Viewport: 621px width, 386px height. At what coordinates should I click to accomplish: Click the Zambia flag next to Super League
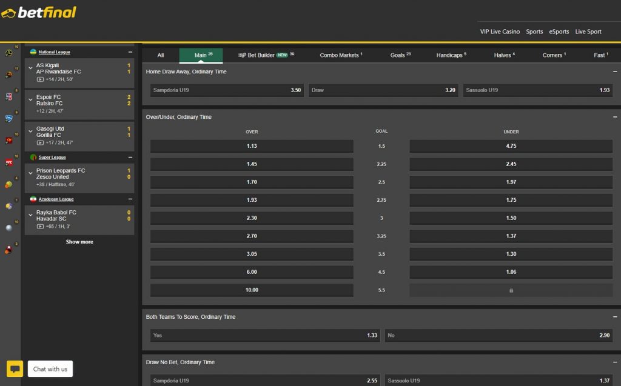click(x=33, y=157)
